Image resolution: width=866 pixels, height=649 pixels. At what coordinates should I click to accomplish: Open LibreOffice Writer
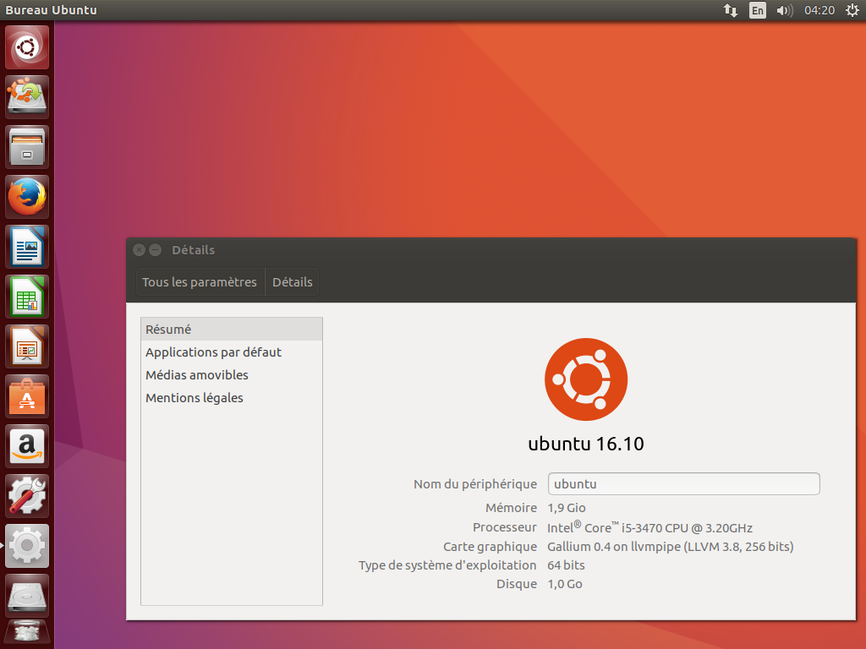pyautogui.click(x=27, y=247)
